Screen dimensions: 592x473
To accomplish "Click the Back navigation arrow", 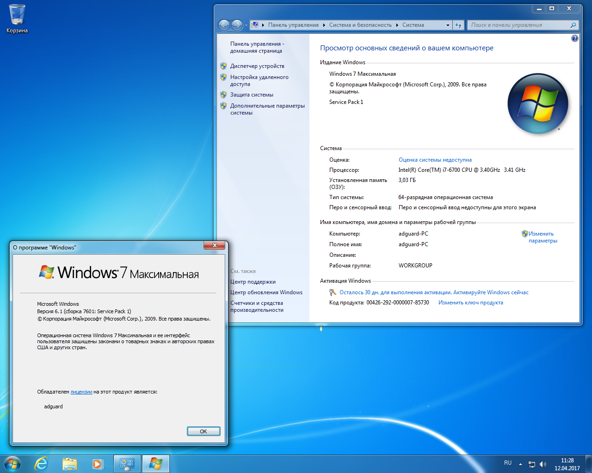I will point(224,25).
